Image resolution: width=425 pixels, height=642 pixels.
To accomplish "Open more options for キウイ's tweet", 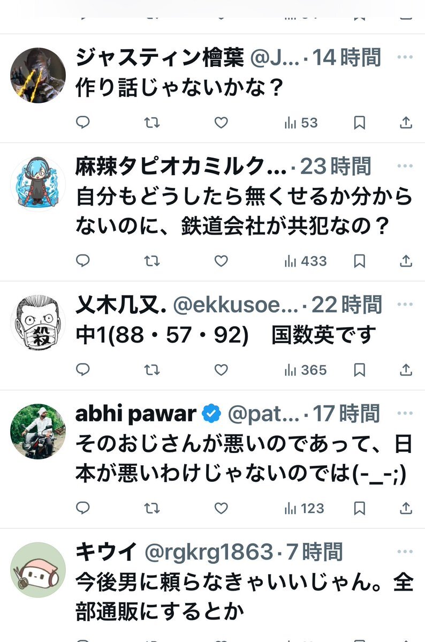I will 406,552.
